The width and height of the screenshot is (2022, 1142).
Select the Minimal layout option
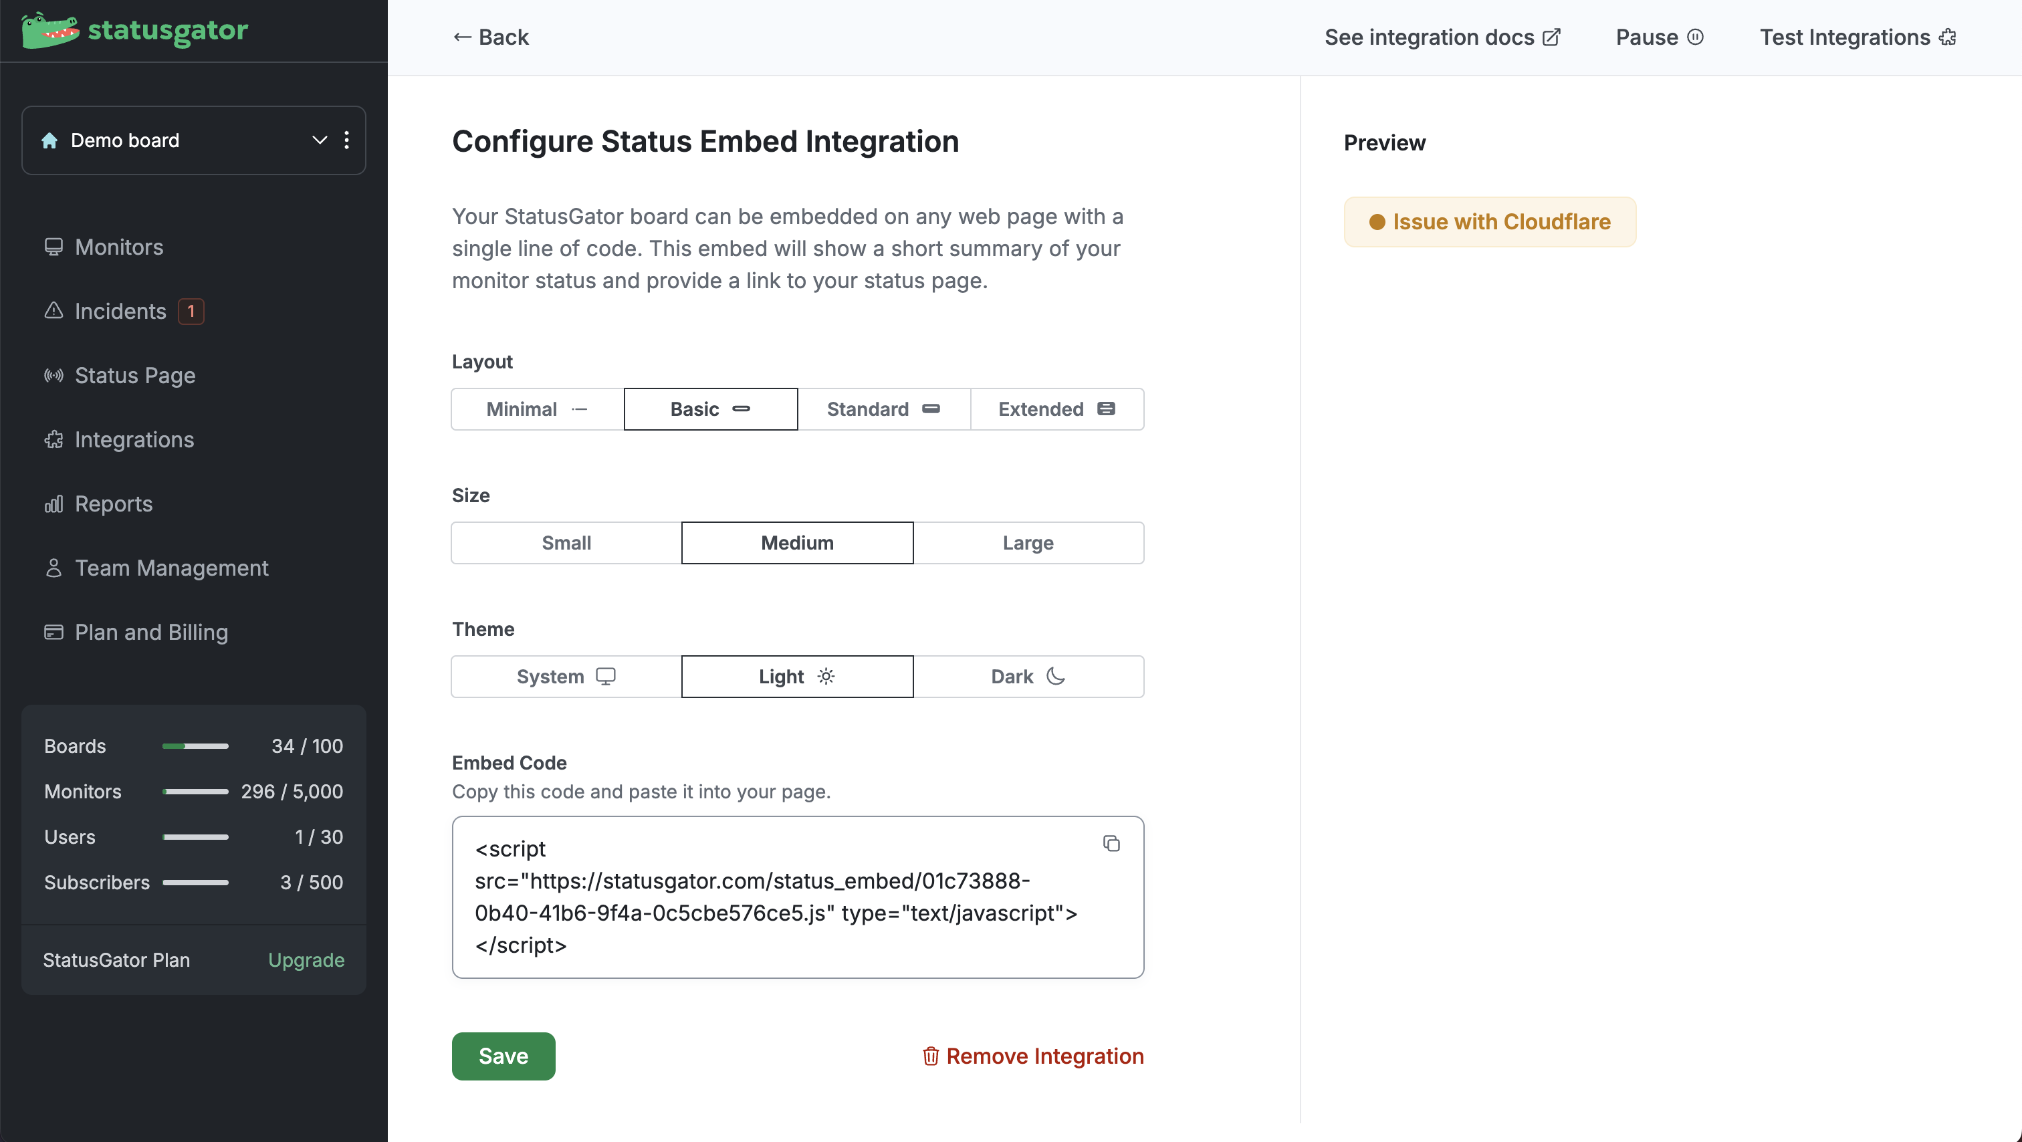[x=538, y=409]
